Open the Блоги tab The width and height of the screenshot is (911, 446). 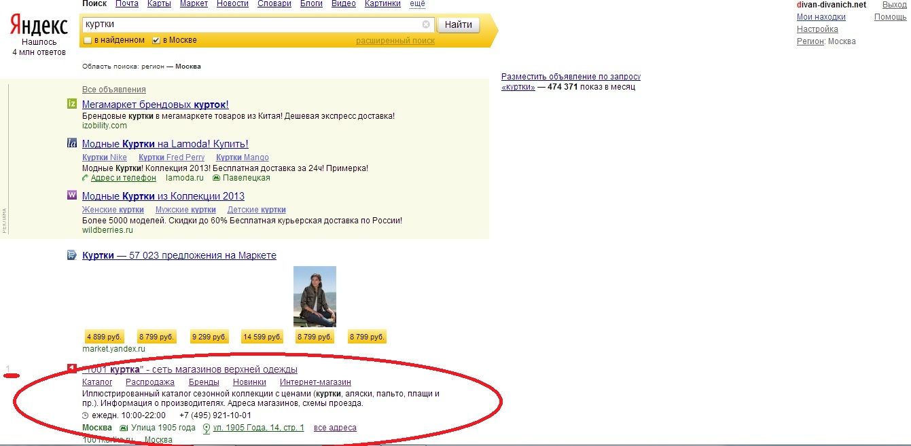pos(311,4)
